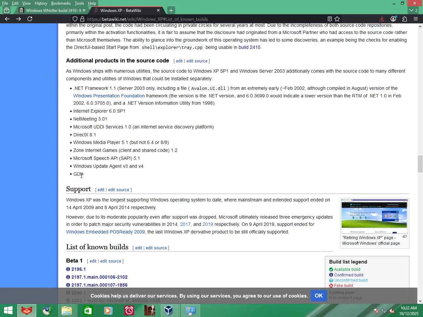Image resolution: width=423 pixels, height=317 pixels.
Task: Open the Windows Presentation Foundation link
Action: click(109, 96)
